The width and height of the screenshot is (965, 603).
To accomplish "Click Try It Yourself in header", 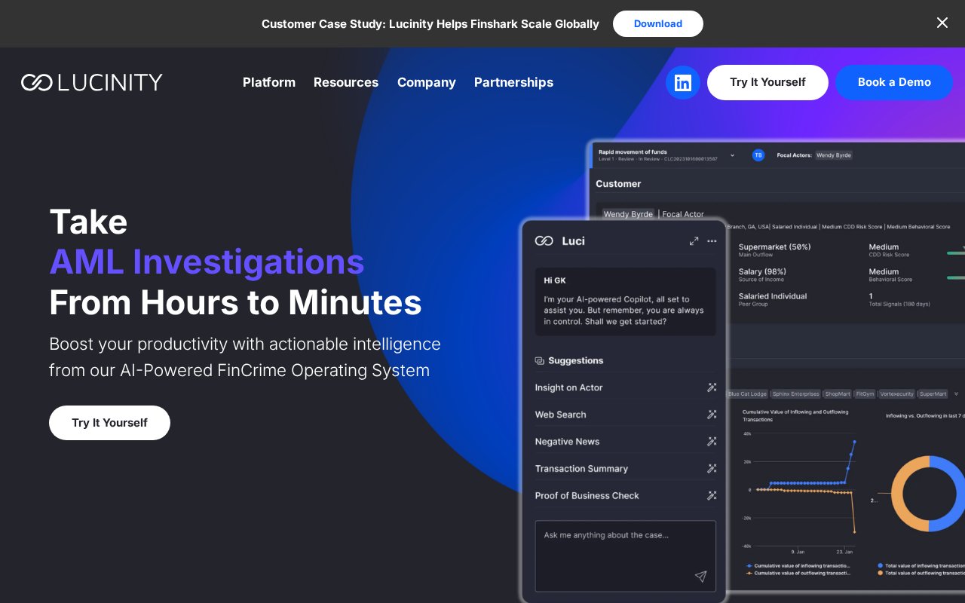I will (x=767, y=82).
